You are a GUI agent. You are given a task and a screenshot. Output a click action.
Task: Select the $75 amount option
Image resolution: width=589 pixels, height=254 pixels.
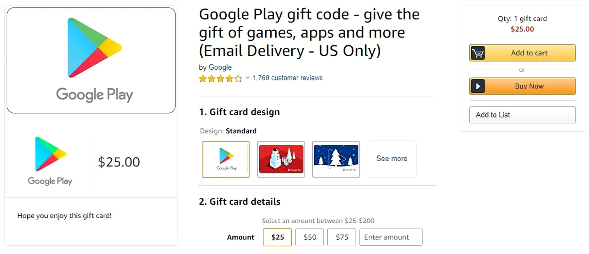pyautogui.click(x=342, y=237)
